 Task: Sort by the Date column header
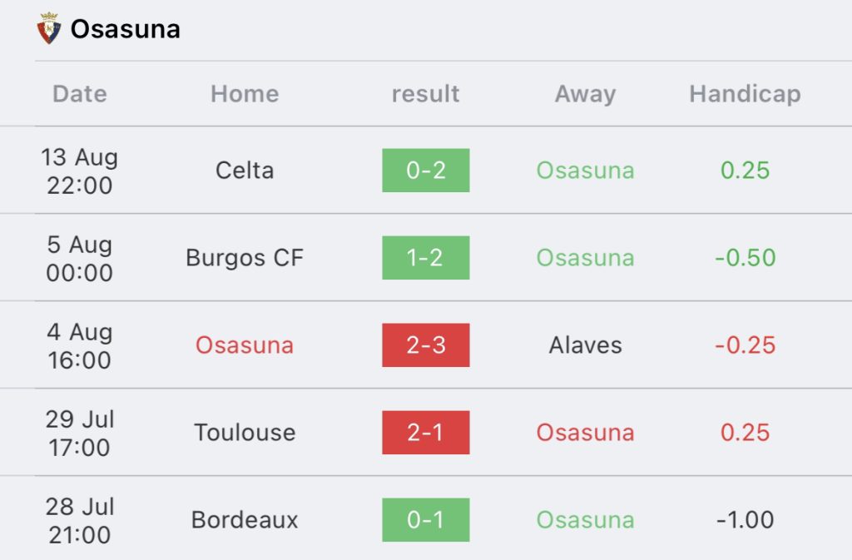click(80, 94)
